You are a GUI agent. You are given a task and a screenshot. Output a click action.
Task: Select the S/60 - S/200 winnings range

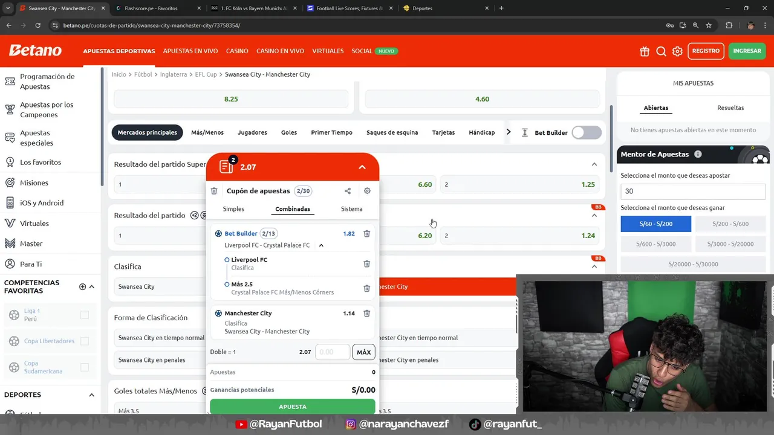click(x=656, y=224)
